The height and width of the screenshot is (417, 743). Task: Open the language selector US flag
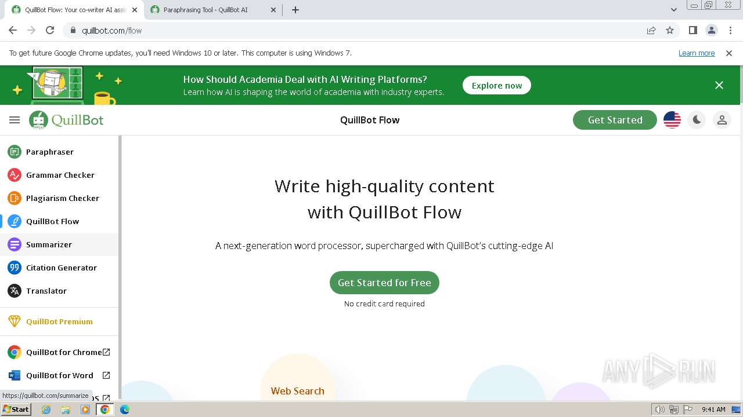[672, 120]
